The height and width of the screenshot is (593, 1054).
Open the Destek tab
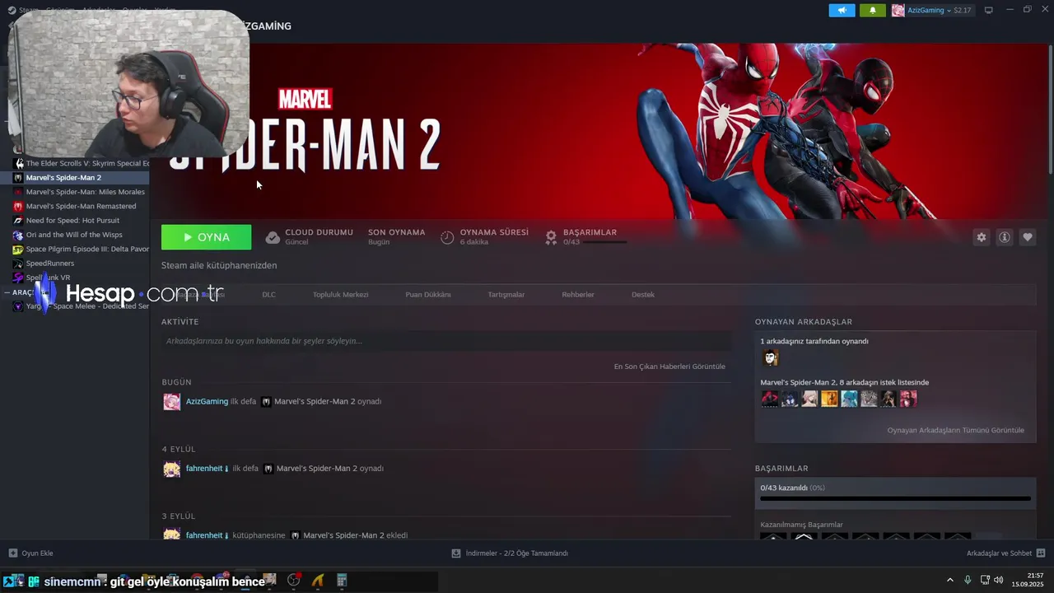[643, 294]
